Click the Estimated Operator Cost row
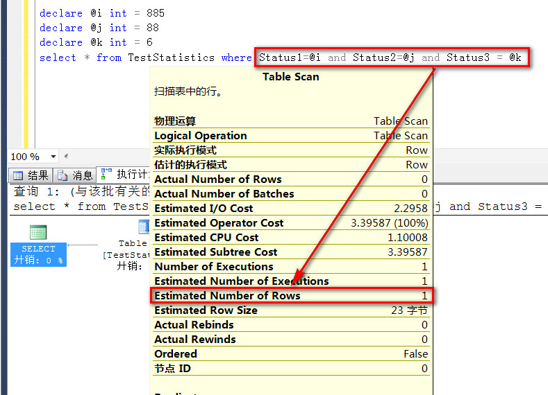548x395 pixels. (x=291, y=222)
